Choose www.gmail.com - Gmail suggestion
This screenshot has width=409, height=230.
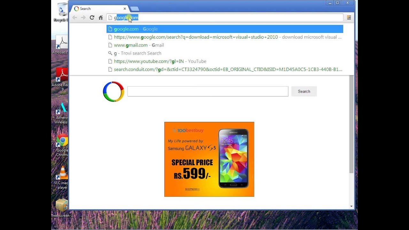click(x=225, y=45)
